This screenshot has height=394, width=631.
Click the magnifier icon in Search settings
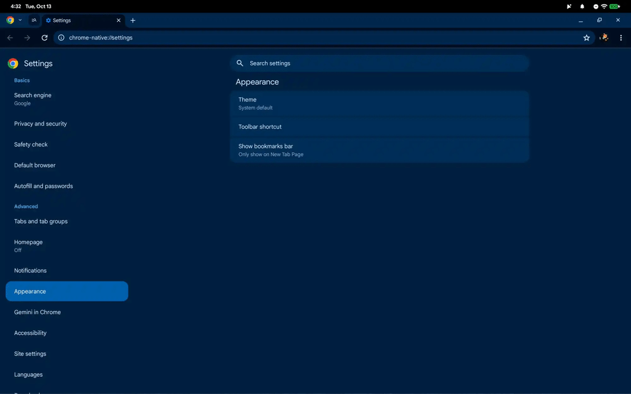(x=240, y=63)
